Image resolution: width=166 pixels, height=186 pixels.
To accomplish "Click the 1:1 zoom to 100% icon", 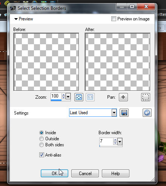I will 90,97.
